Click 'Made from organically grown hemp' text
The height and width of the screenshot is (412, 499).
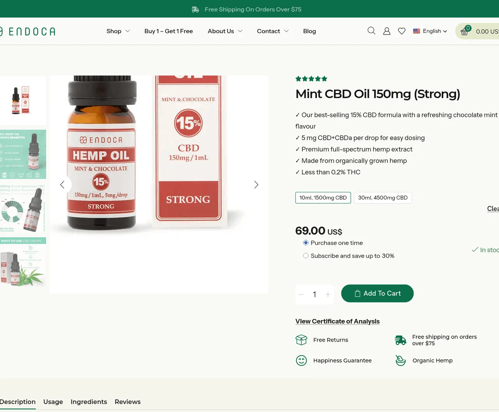coord(354,161)
